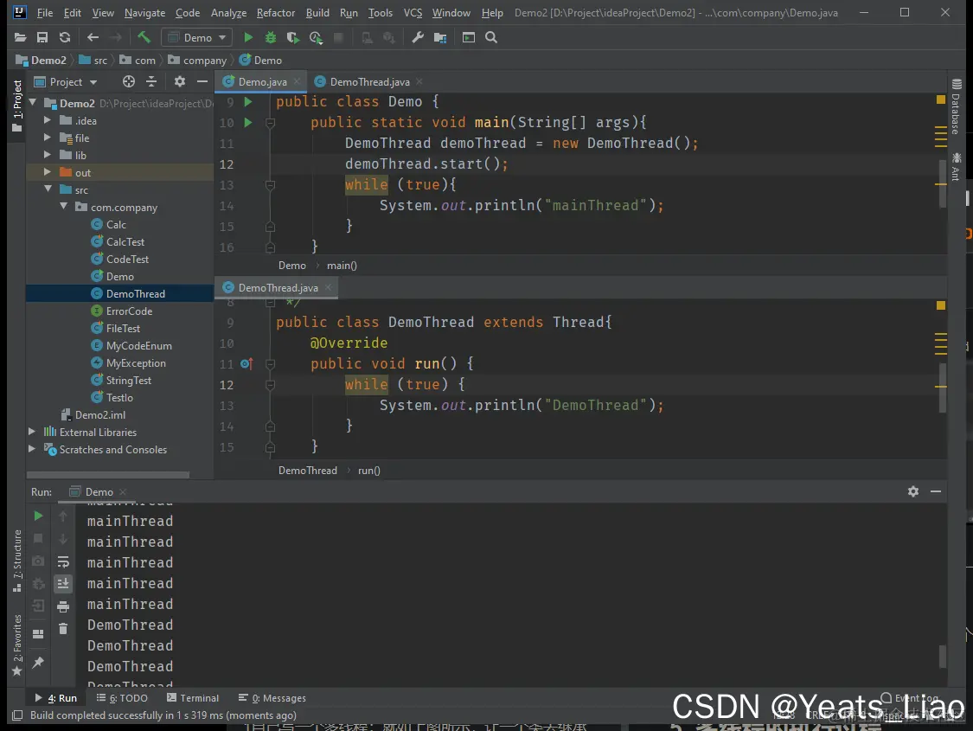Open Project panel gear options
The width and height of the screenshot is (973, 731).
(180, 81)
